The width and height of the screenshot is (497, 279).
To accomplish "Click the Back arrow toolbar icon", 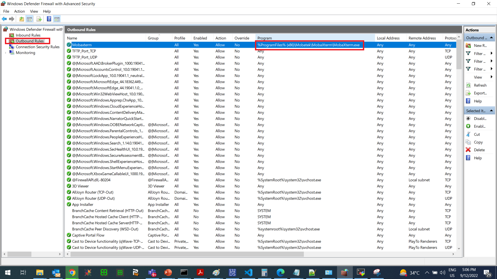I will click(4, 19).
